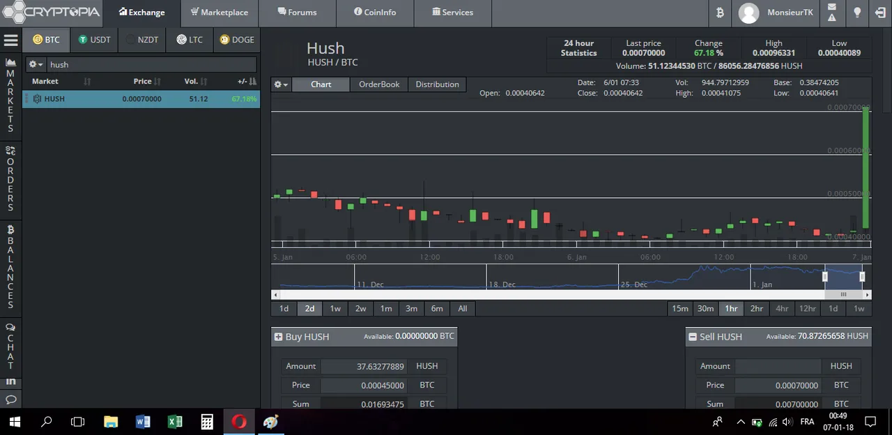Image resolution: width=892 pixels, height=435 pixels.
Task: Open Word from the taskbar
Action: [x=143, y=422]
